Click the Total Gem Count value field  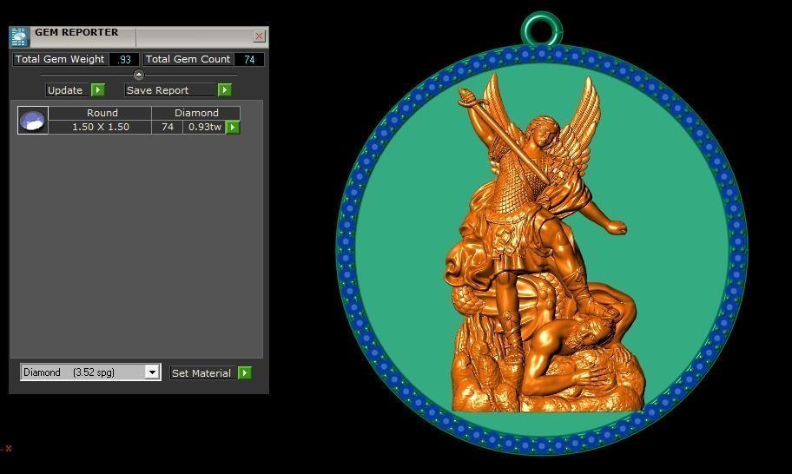tap(249, 59)
